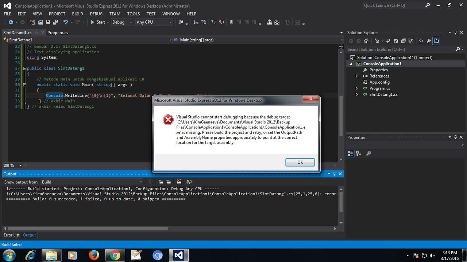Screen dimensions: 467x262
Task: Pin the Solution Explorer panel
Action: 456,33
